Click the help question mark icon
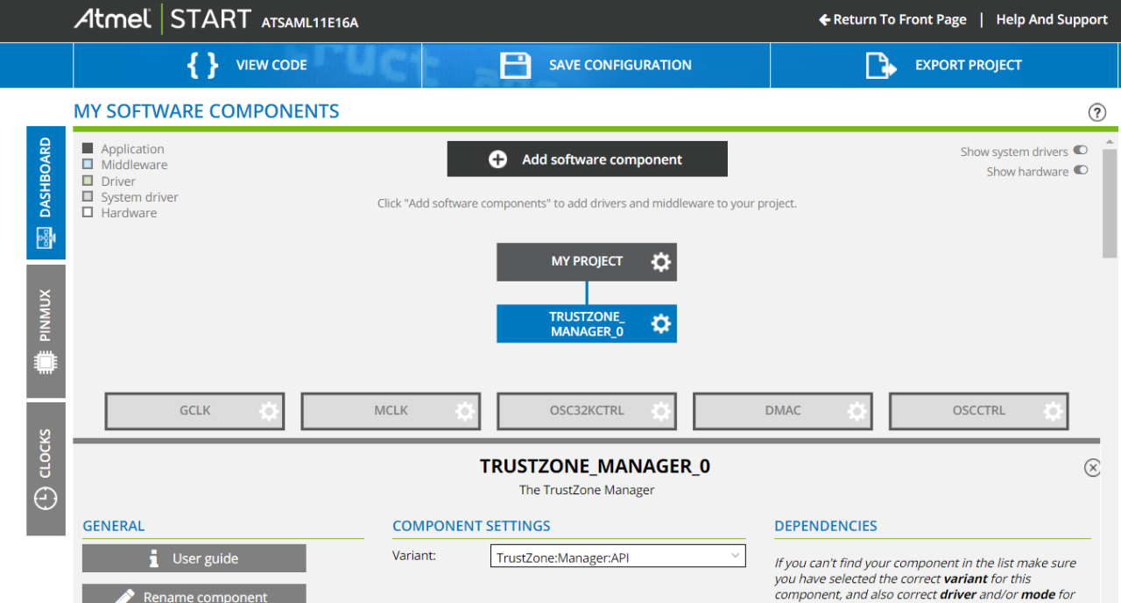The width and height of the screenshot is (1121, 603). click(1096, 112)
